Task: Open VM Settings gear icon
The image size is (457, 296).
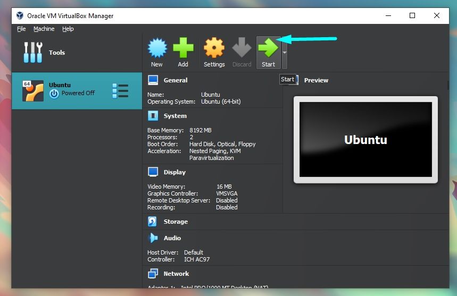Action: click(x=214, y=48)
